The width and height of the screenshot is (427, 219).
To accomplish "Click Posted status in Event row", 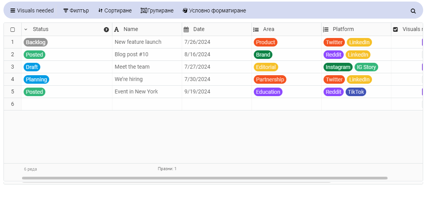I will coord(34,92).
